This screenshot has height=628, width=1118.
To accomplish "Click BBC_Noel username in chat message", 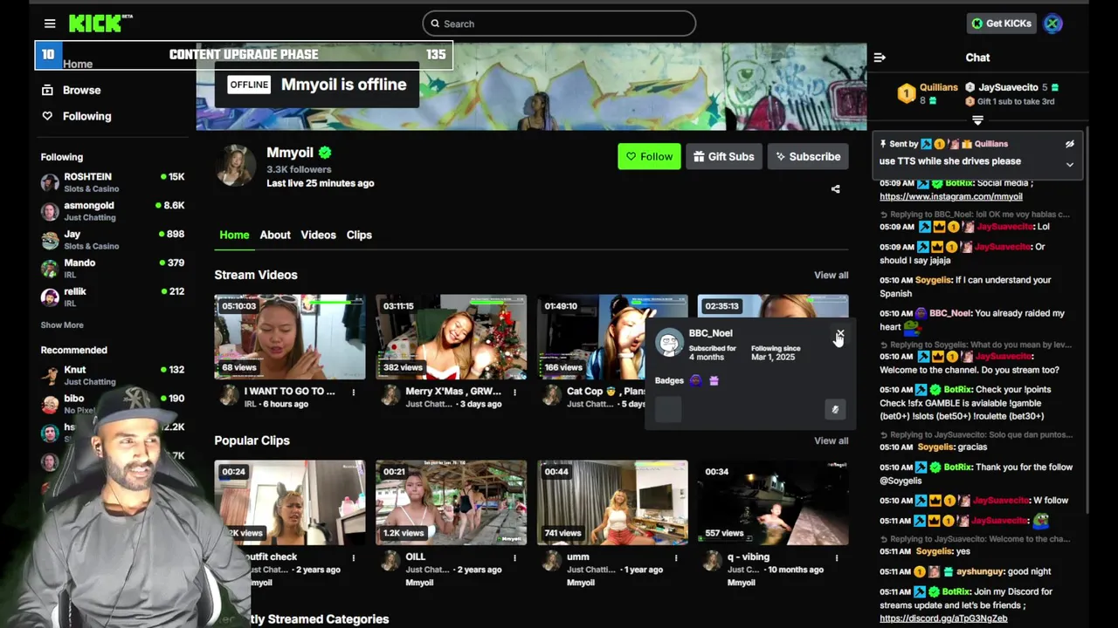I will click(949, 313).
